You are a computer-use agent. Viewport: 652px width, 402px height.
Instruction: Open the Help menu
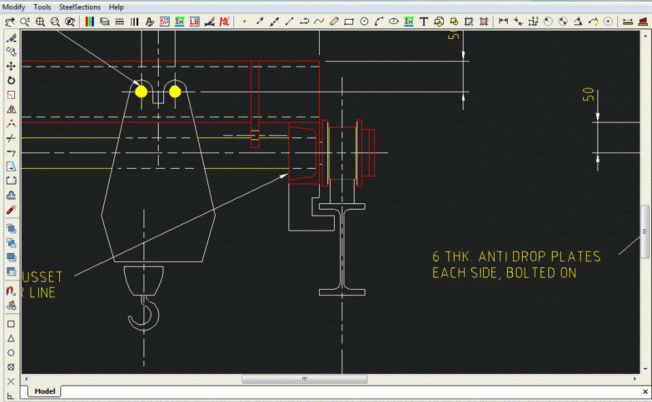(x=116, y=7)
